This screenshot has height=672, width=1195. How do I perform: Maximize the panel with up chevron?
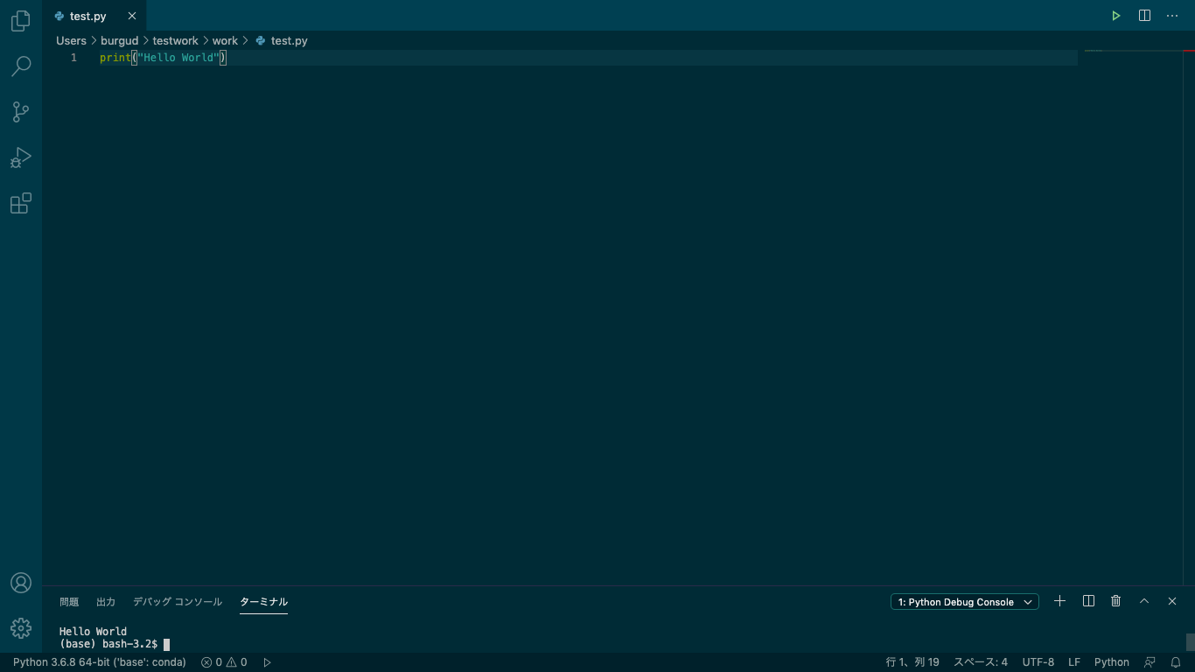click(1144, 601)
